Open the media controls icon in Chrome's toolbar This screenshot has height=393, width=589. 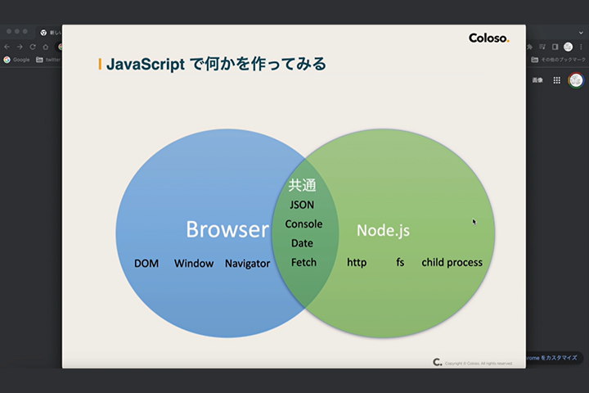point(542,47)
